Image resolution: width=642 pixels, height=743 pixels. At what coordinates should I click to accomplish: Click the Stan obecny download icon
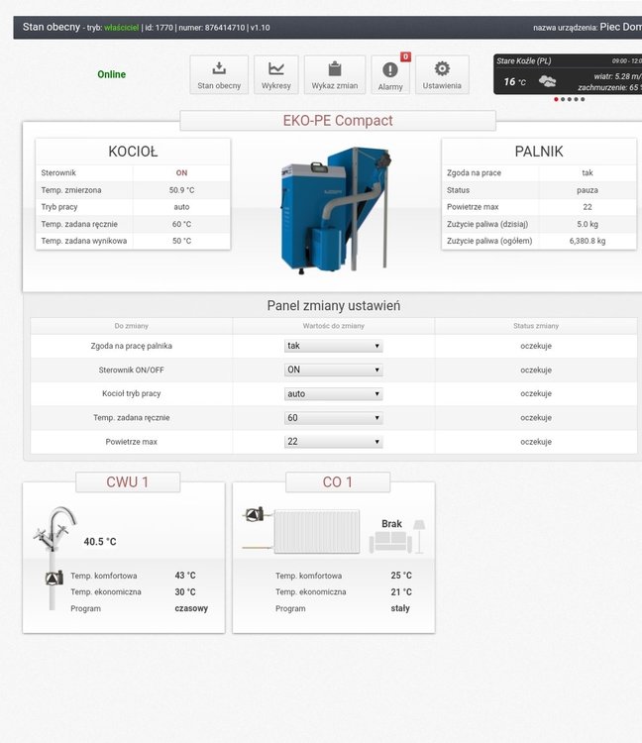219,69
